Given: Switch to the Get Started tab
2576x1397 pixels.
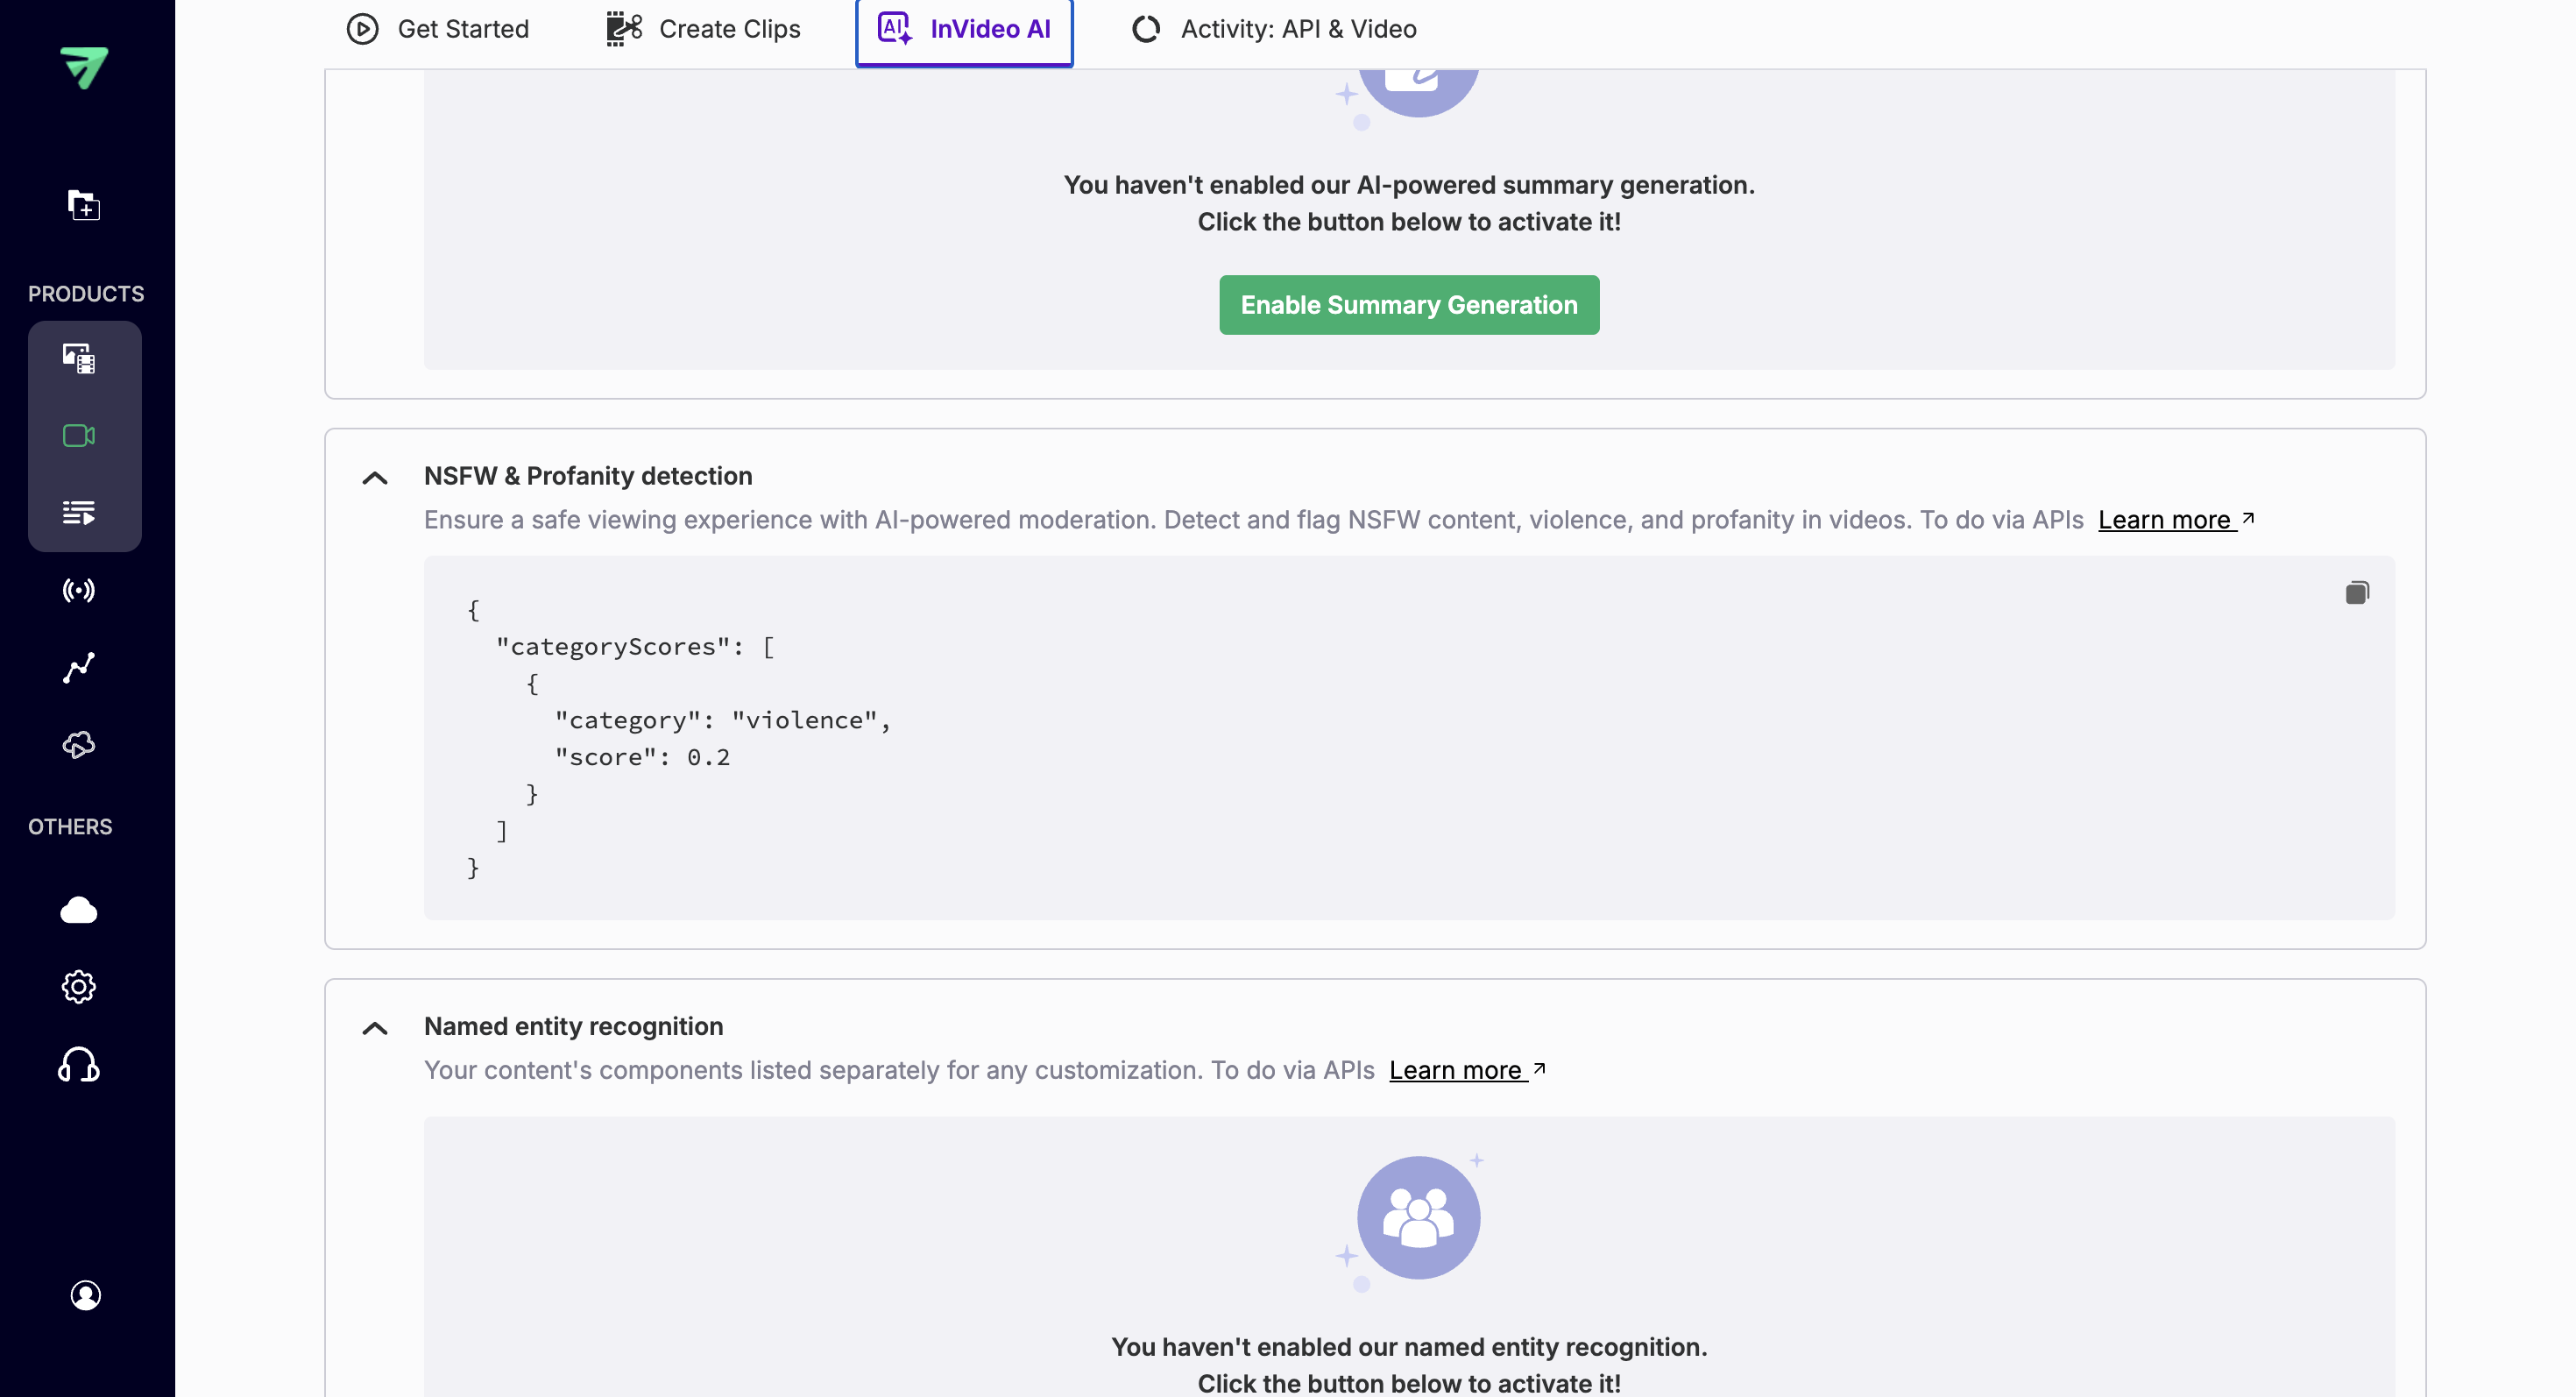Looking at the screenshot, I should point(438,29).
